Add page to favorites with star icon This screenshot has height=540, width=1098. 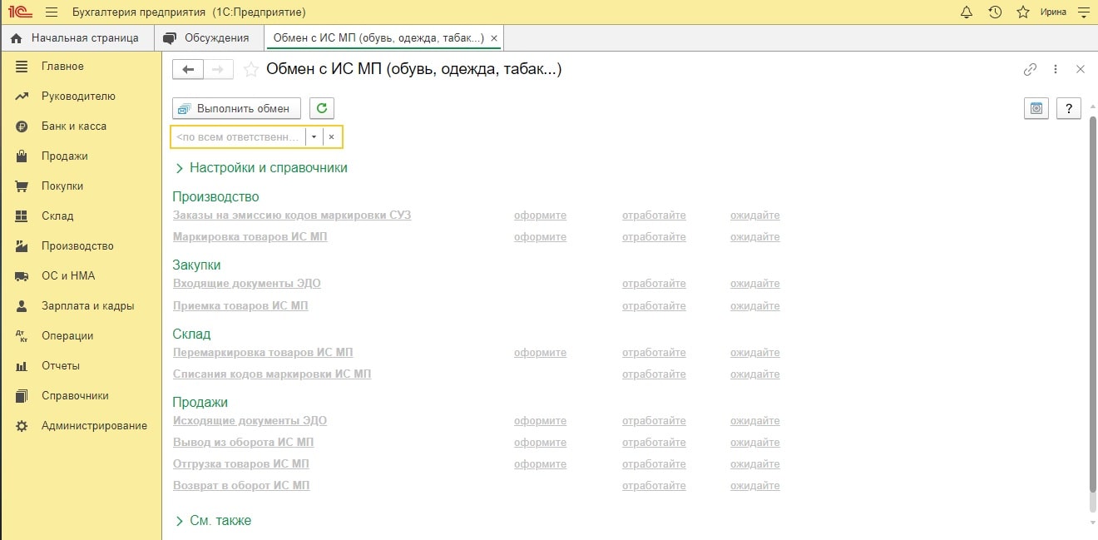pos(250,70)
